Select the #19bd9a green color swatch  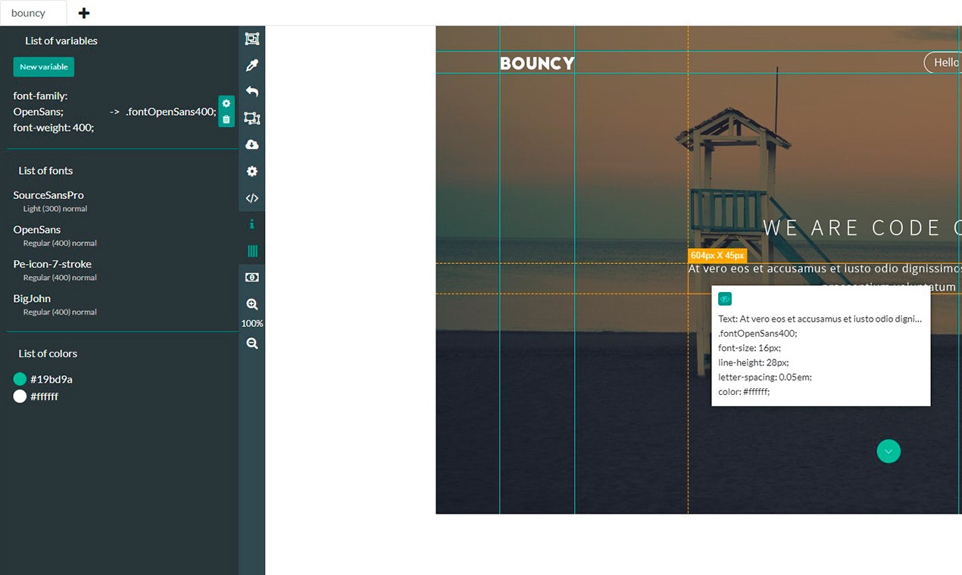(x=20, y=379)
